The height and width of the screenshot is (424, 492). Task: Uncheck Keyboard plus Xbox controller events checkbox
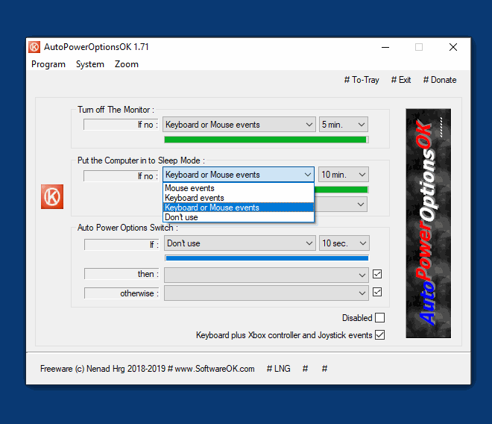click(379, 335)
